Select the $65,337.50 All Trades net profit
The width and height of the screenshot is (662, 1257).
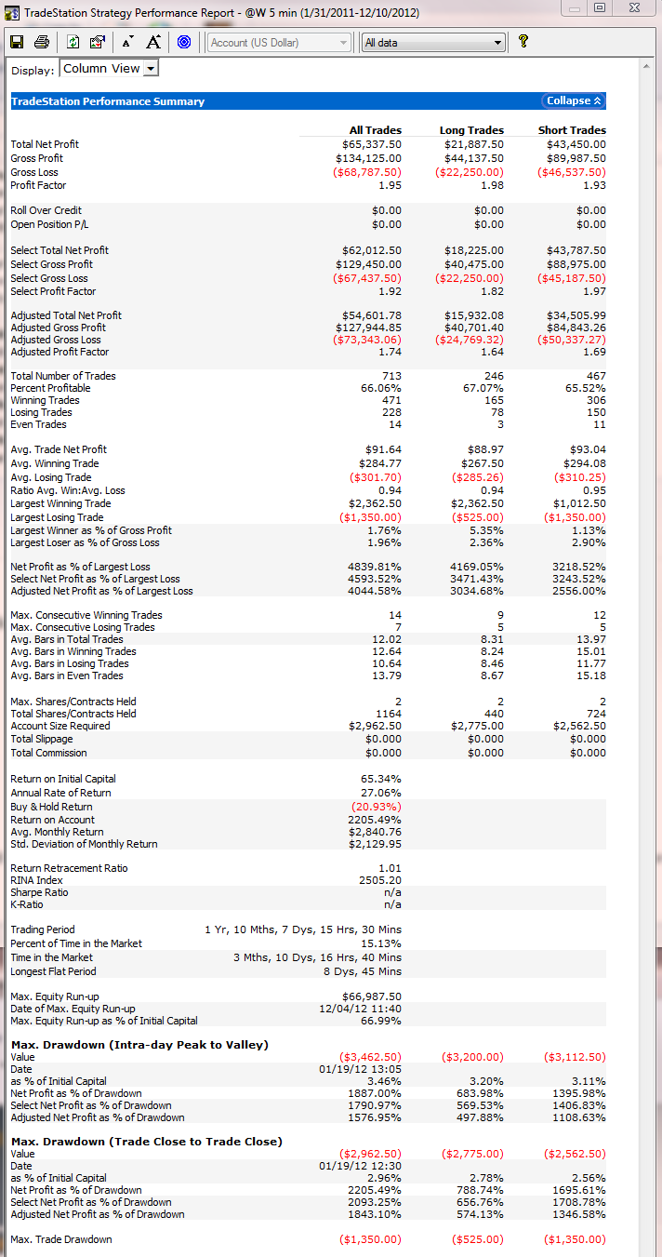tap(372, 144)
